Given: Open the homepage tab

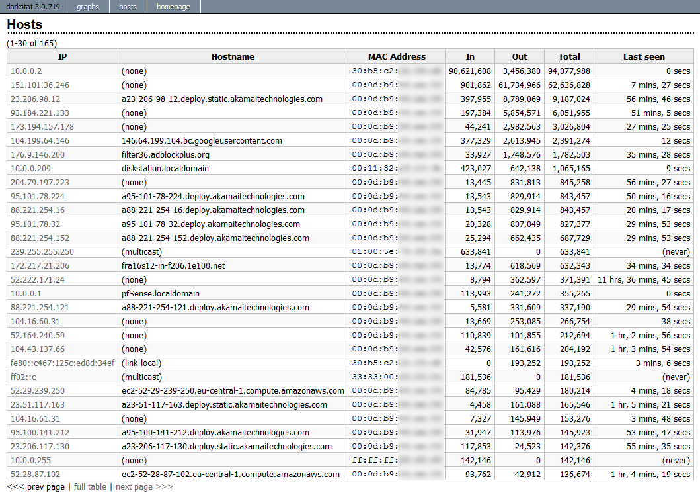Looking at the screenshot, I should 173,7.
